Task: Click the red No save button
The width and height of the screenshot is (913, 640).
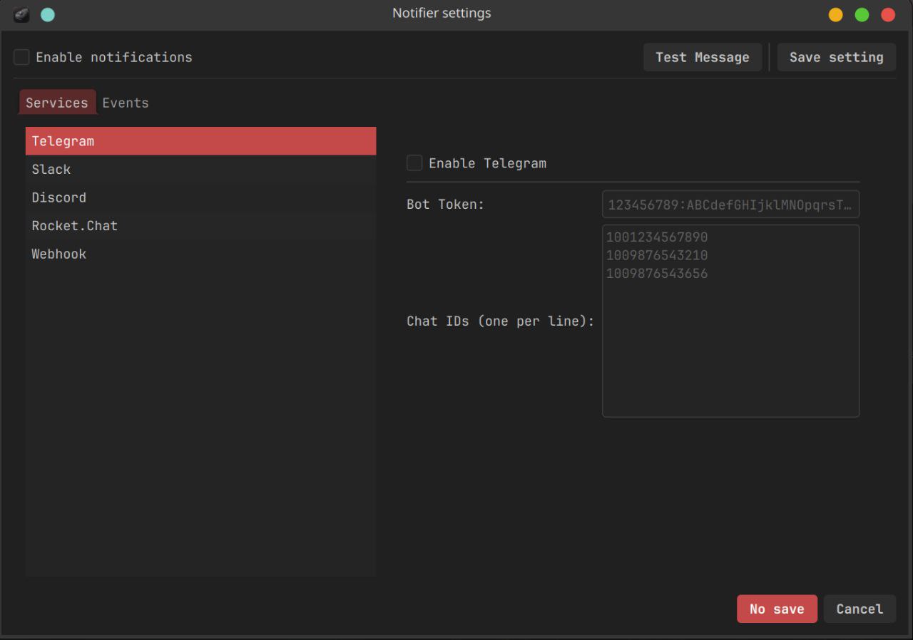Action: click(777, 609)
